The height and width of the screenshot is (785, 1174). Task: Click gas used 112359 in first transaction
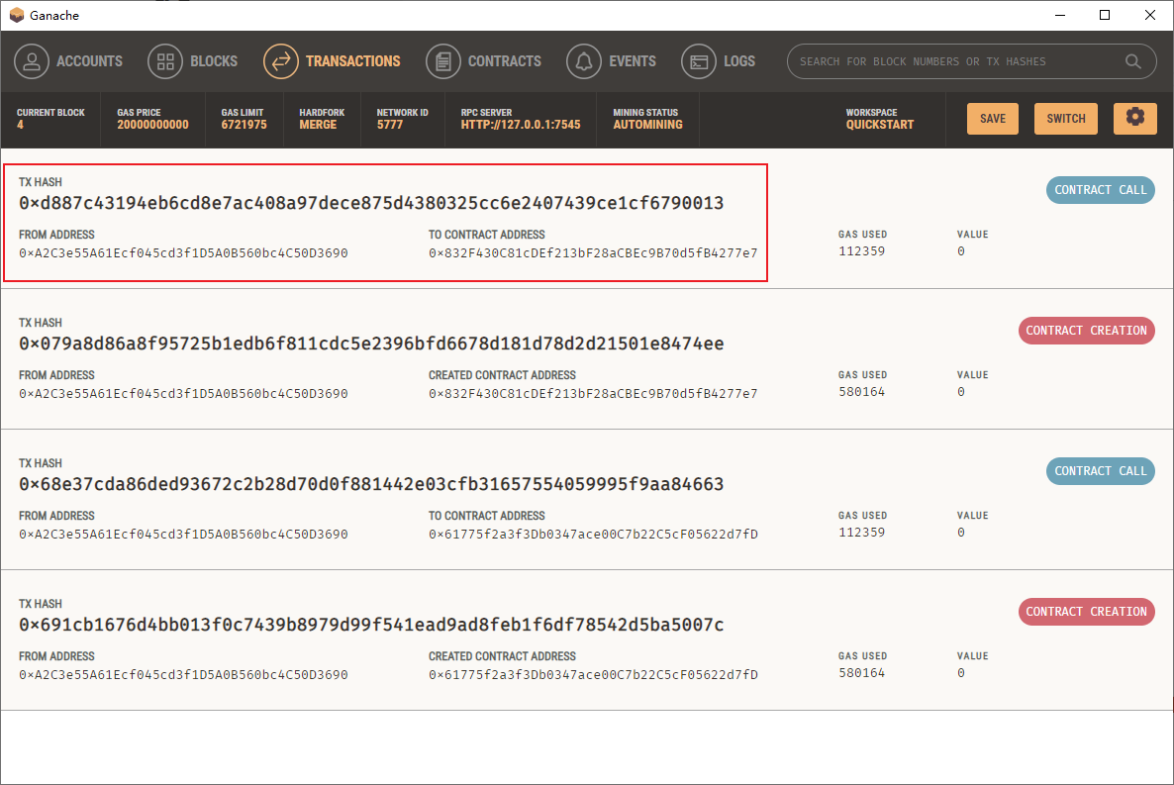tap(862, 251)
